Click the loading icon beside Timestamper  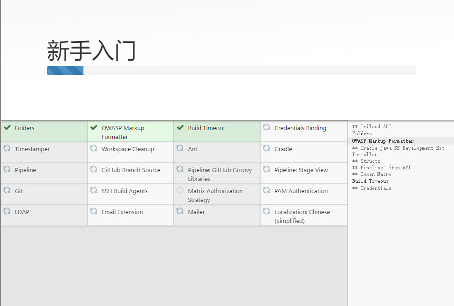7,148
